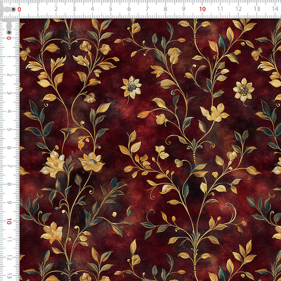Click the red 0 on the horizontal ruler
Viewport: 281px width, 281px height.
pos(19,9)
